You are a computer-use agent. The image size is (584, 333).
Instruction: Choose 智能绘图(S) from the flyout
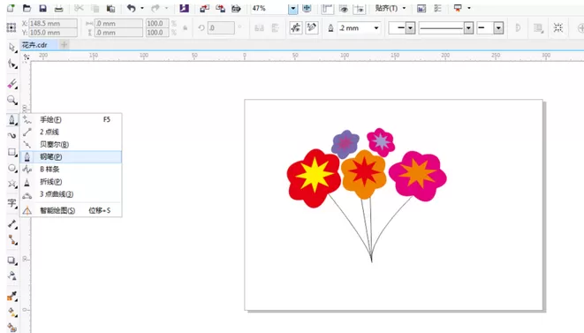[71, 210]
